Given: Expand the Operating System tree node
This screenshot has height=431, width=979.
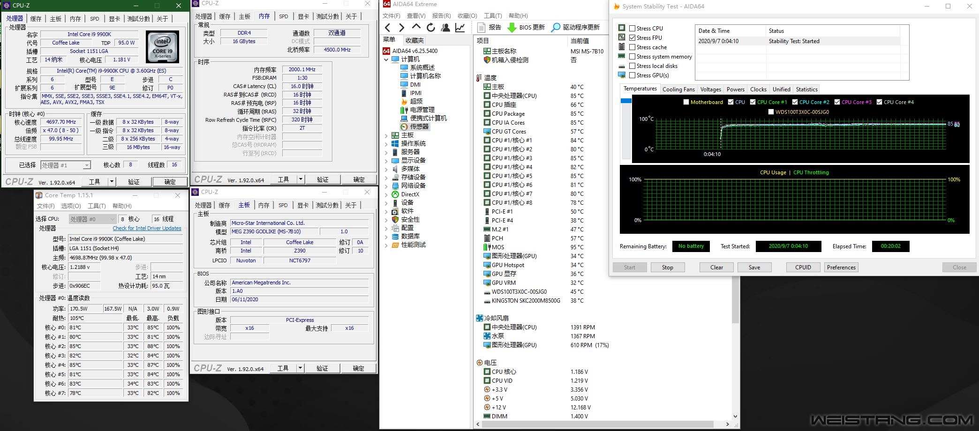Looking at the screenshot, I should click(x=386, y=144).
